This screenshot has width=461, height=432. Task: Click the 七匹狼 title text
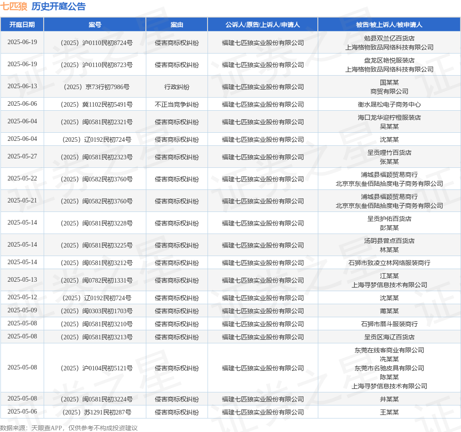14,6
